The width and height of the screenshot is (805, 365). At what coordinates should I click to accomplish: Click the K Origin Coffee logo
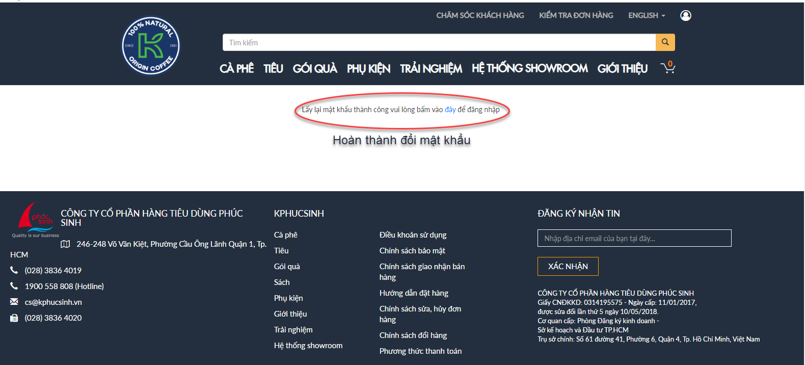pos(150,45)
